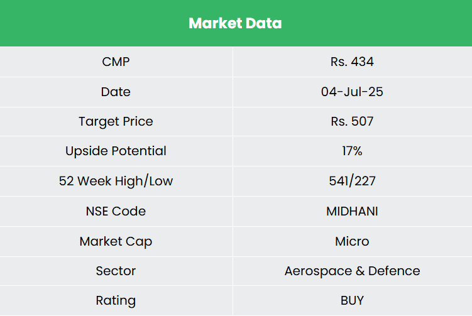Click the 541/227 range value
The width and height of the screenshot is (472, 316).
click(x=352, y=181)
